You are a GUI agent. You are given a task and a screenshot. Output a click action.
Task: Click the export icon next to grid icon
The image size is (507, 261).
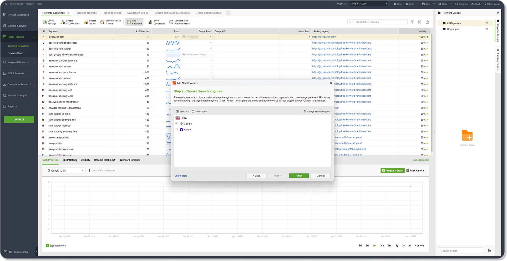coord(427,22)
